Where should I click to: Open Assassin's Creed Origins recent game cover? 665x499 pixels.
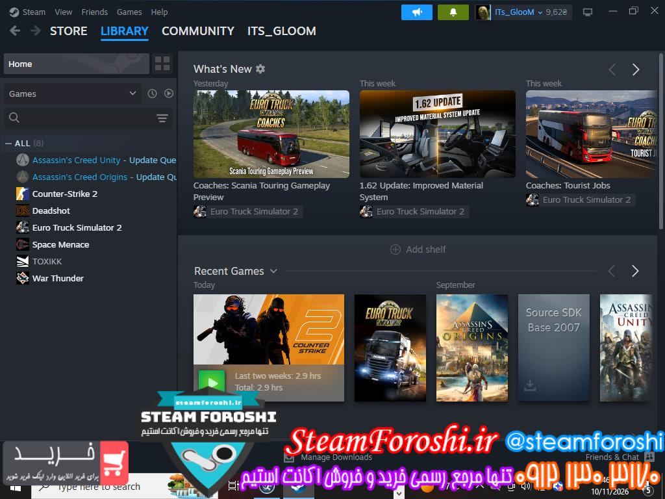pyautogui.click(x=472, y=348)
